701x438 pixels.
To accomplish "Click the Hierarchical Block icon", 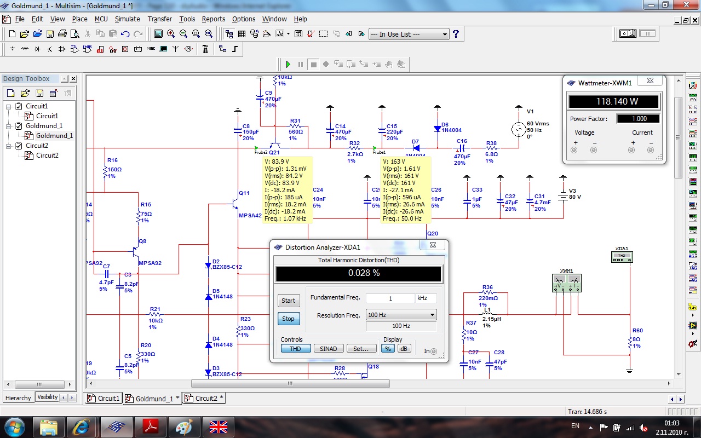I will pos(222,49).
